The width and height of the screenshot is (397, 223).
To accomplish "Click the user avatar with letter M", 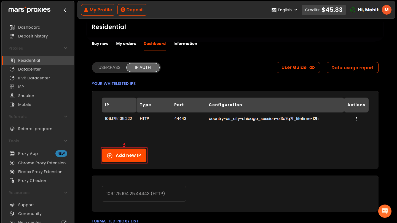I will [x=387, y=10].
